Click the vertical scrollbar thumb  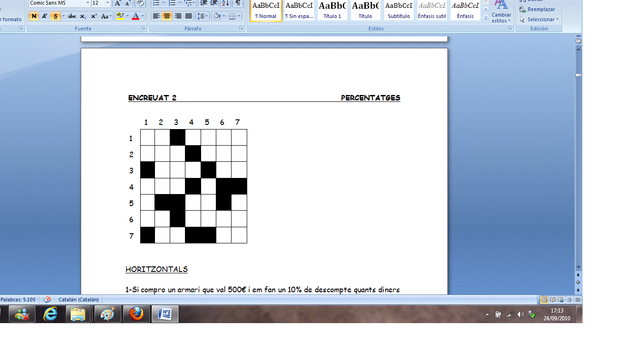point(578,75)
